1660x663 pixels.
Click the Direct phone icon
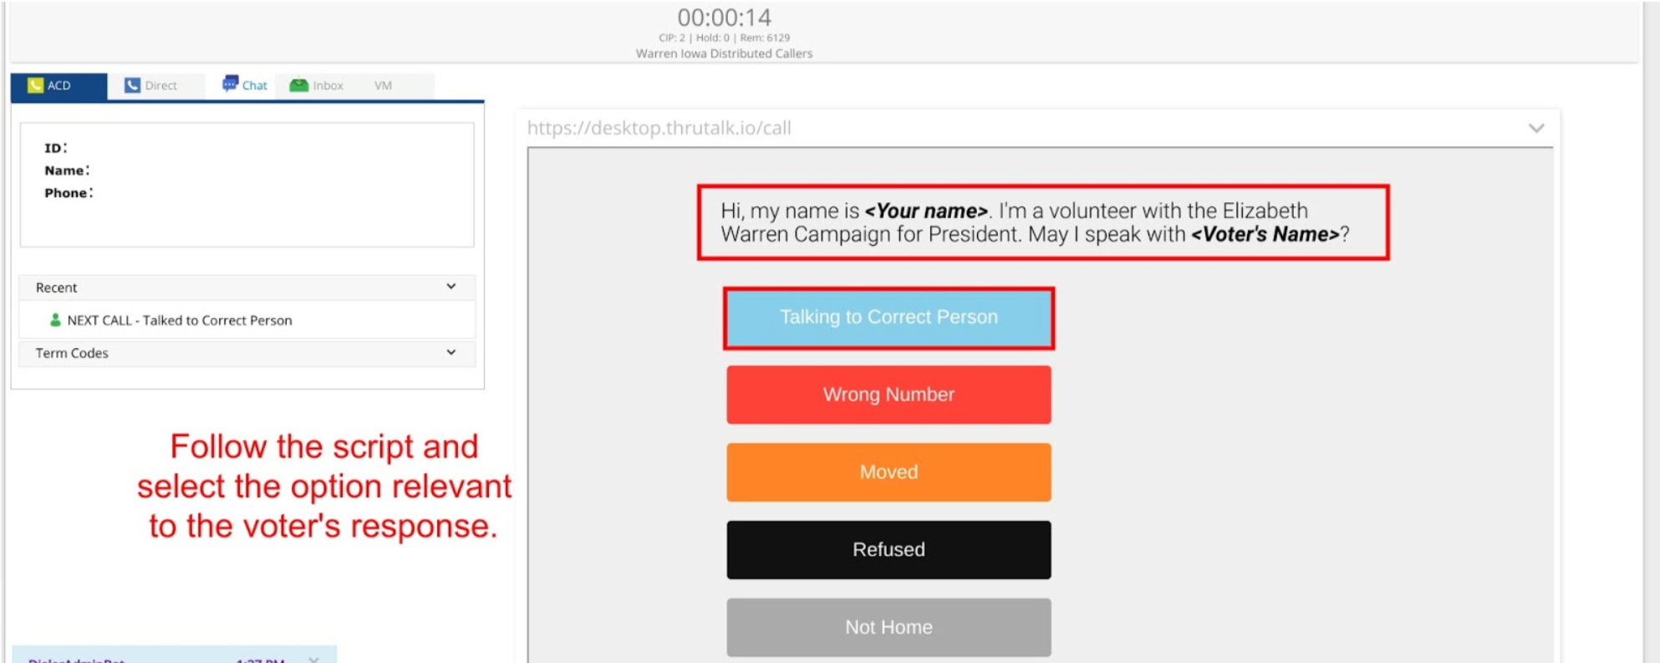coord(132,85)
